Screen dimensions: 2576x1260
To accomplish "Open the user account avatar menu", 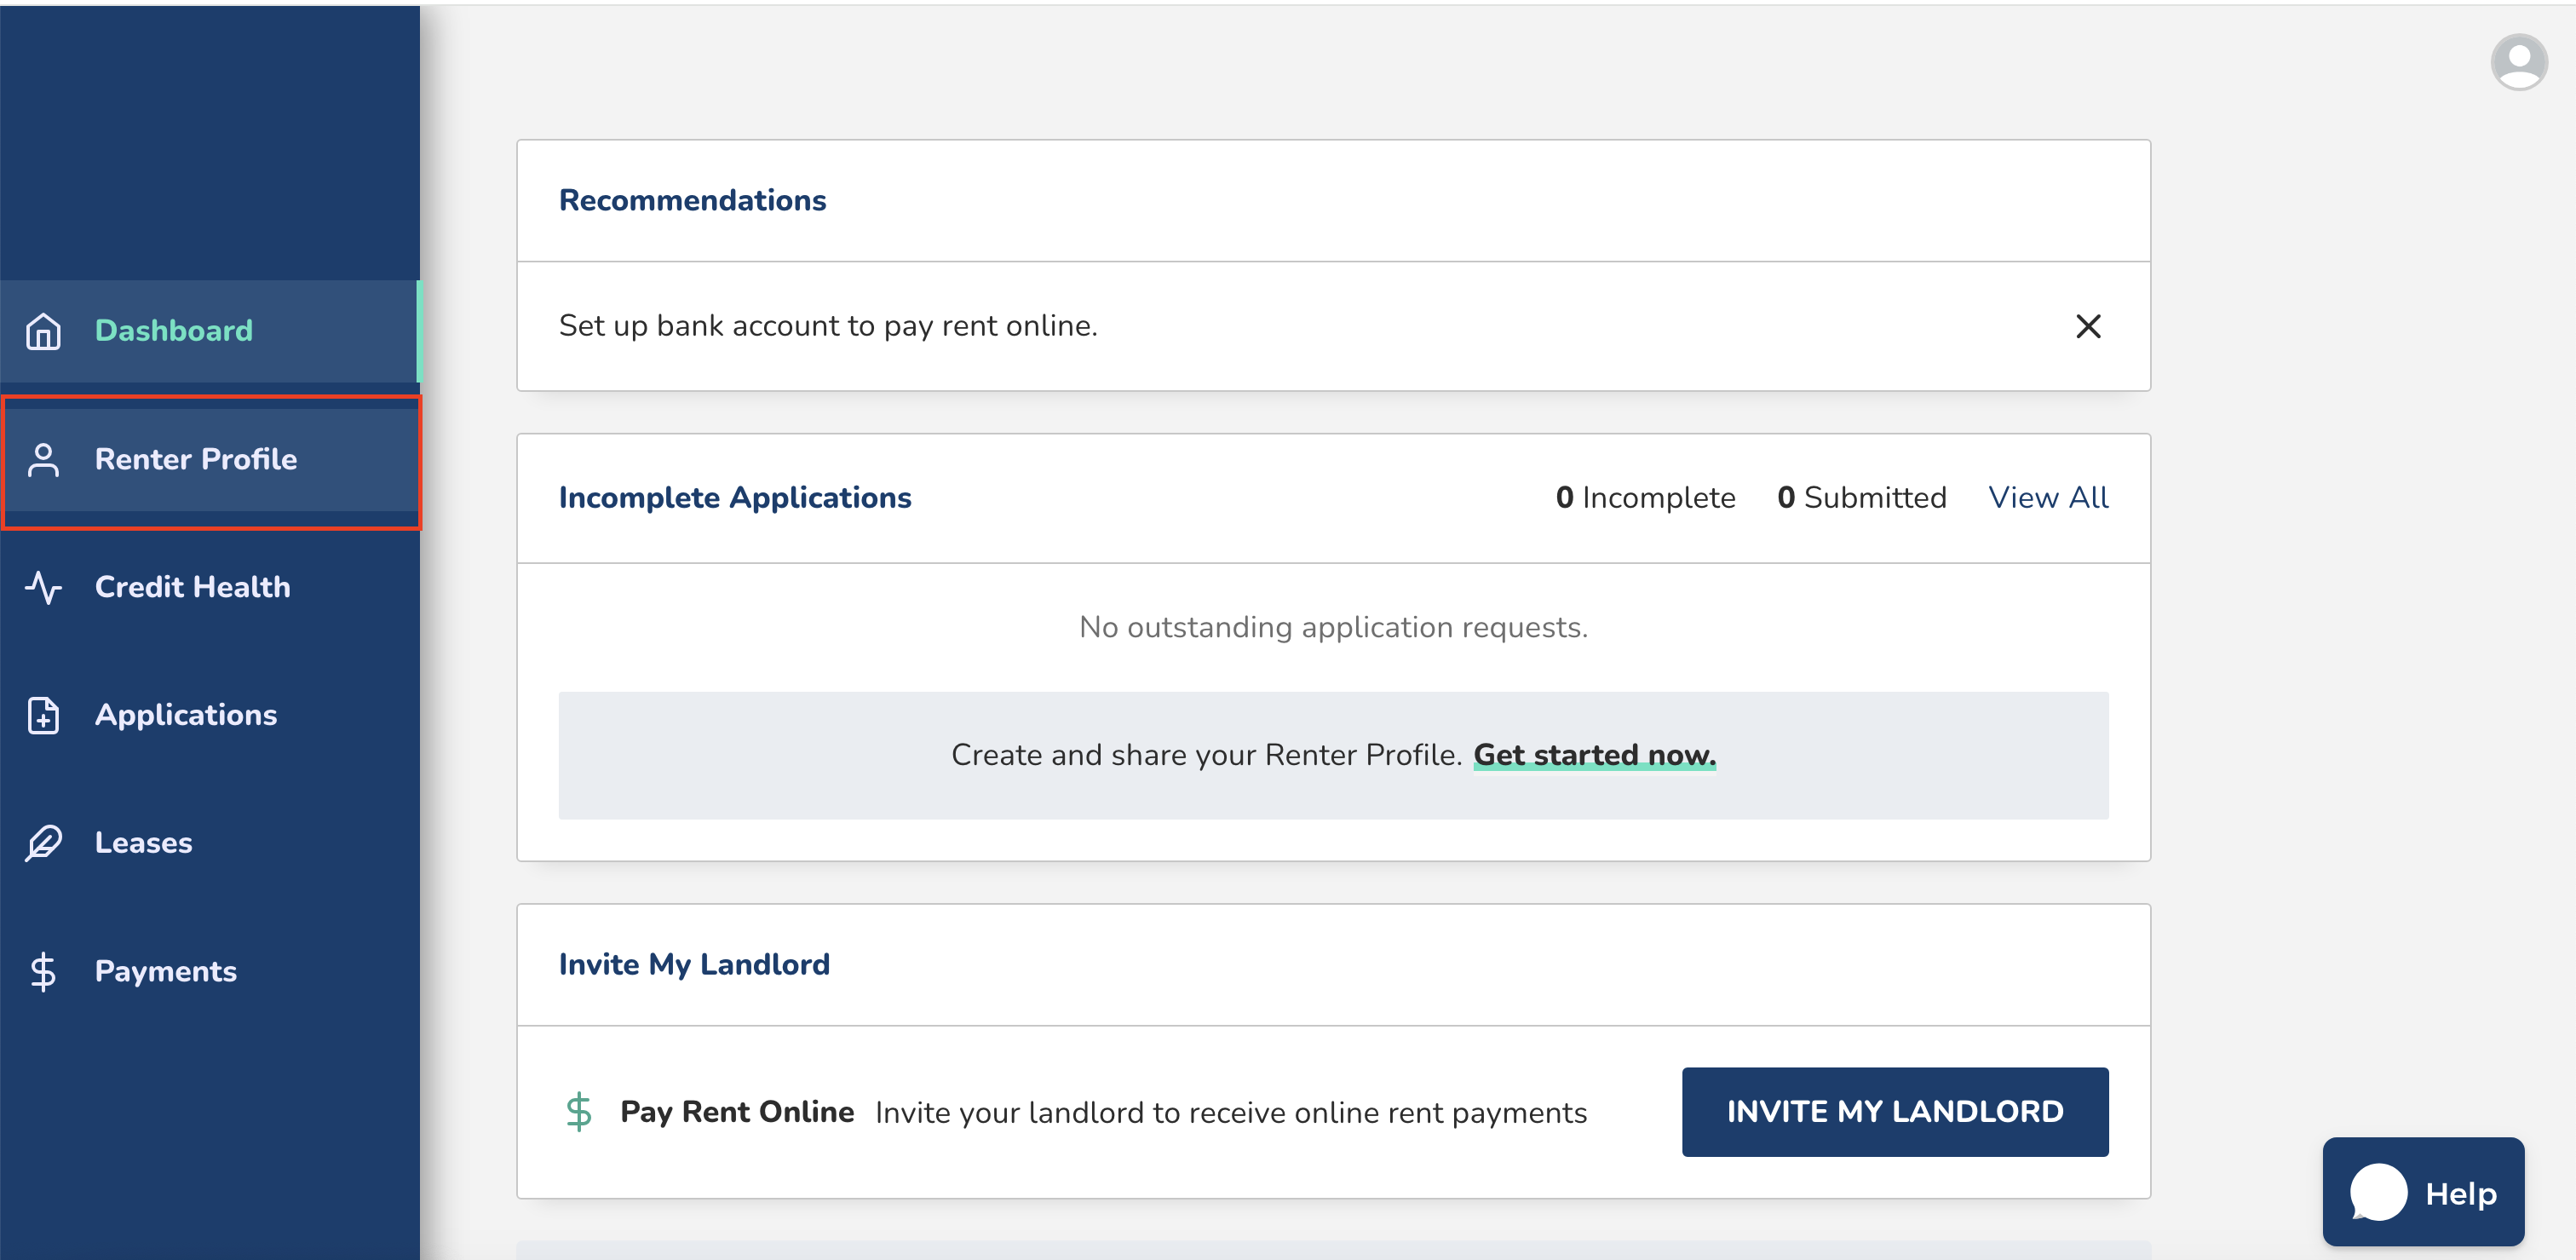I will point(2518,62).
